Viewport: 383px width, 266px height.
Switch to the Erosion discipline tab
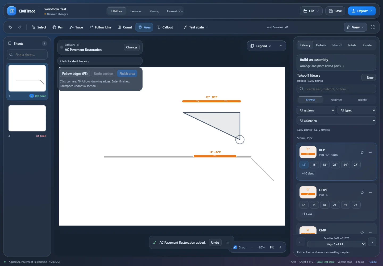click(136, 11)
